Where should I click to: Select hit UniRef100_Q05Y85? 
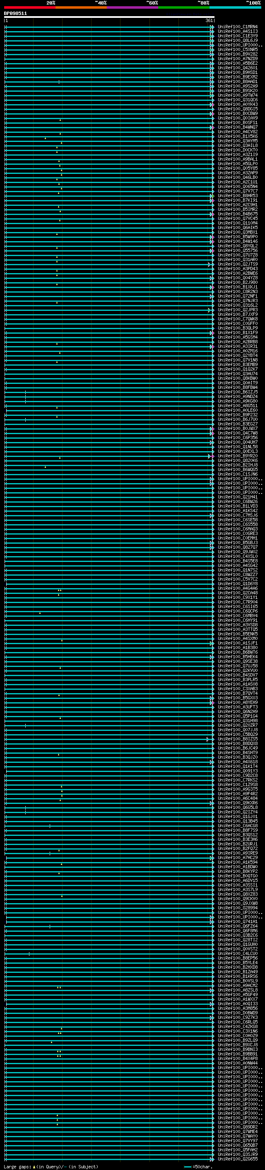tap(237, 169)
